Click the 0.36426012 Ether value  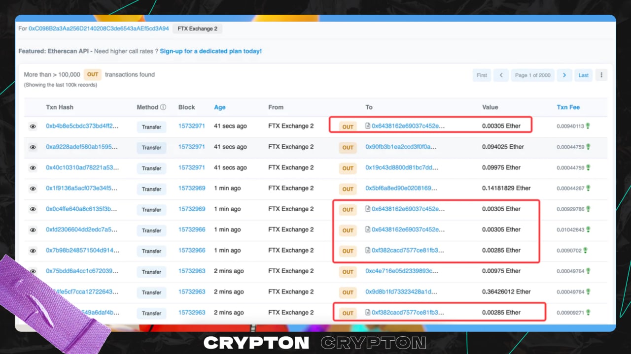506,291
